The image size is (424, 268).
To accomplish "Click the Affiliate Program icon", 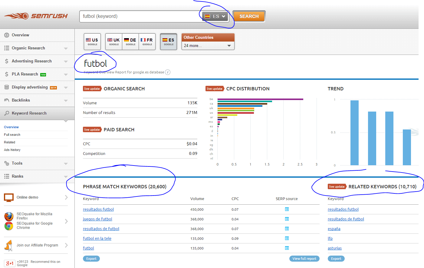I will [x=9, y=245].
